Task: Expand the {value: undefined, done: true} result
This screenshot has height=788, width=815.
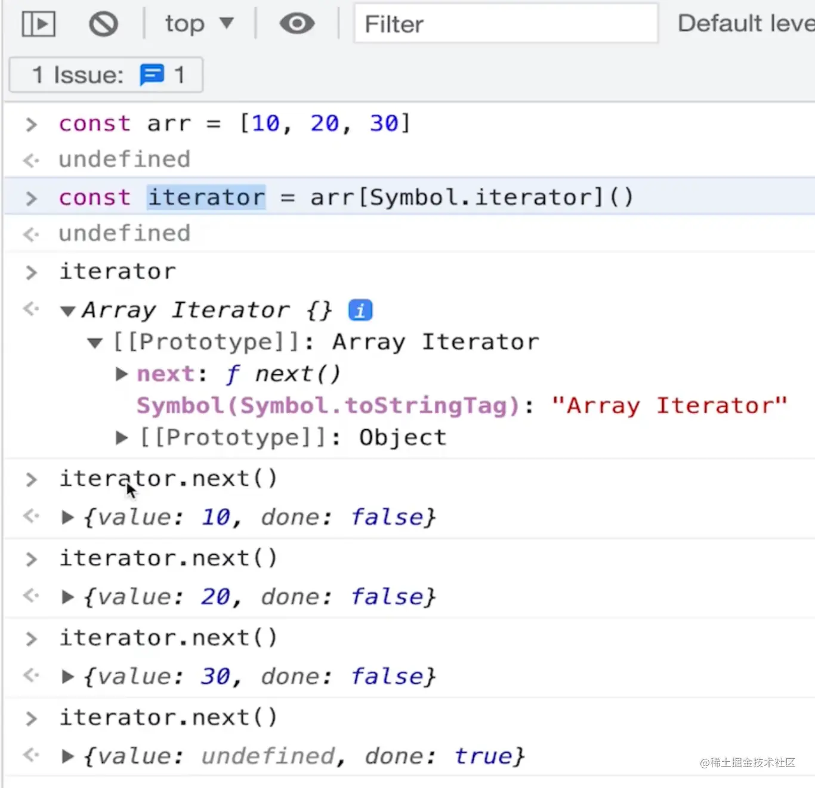Action: point(68,756)
